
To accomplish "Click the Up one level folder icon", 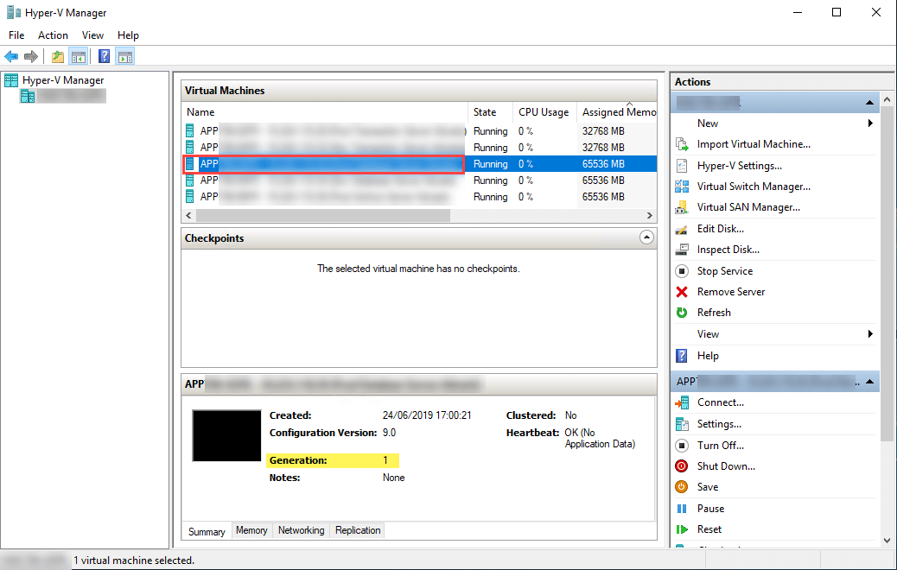I will [x=57, y=57].
